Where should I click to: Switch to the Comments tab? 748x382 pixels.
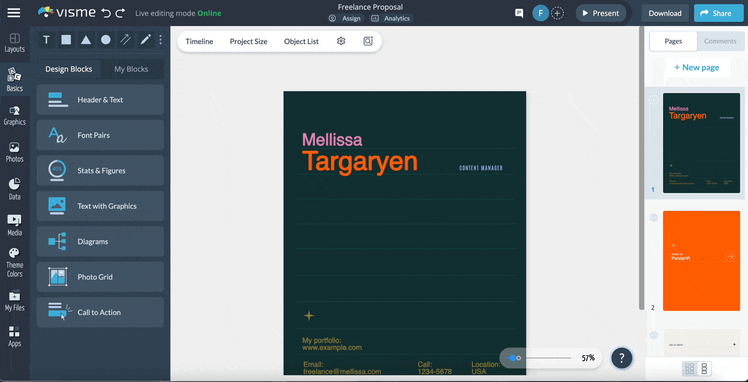[720, 41]
